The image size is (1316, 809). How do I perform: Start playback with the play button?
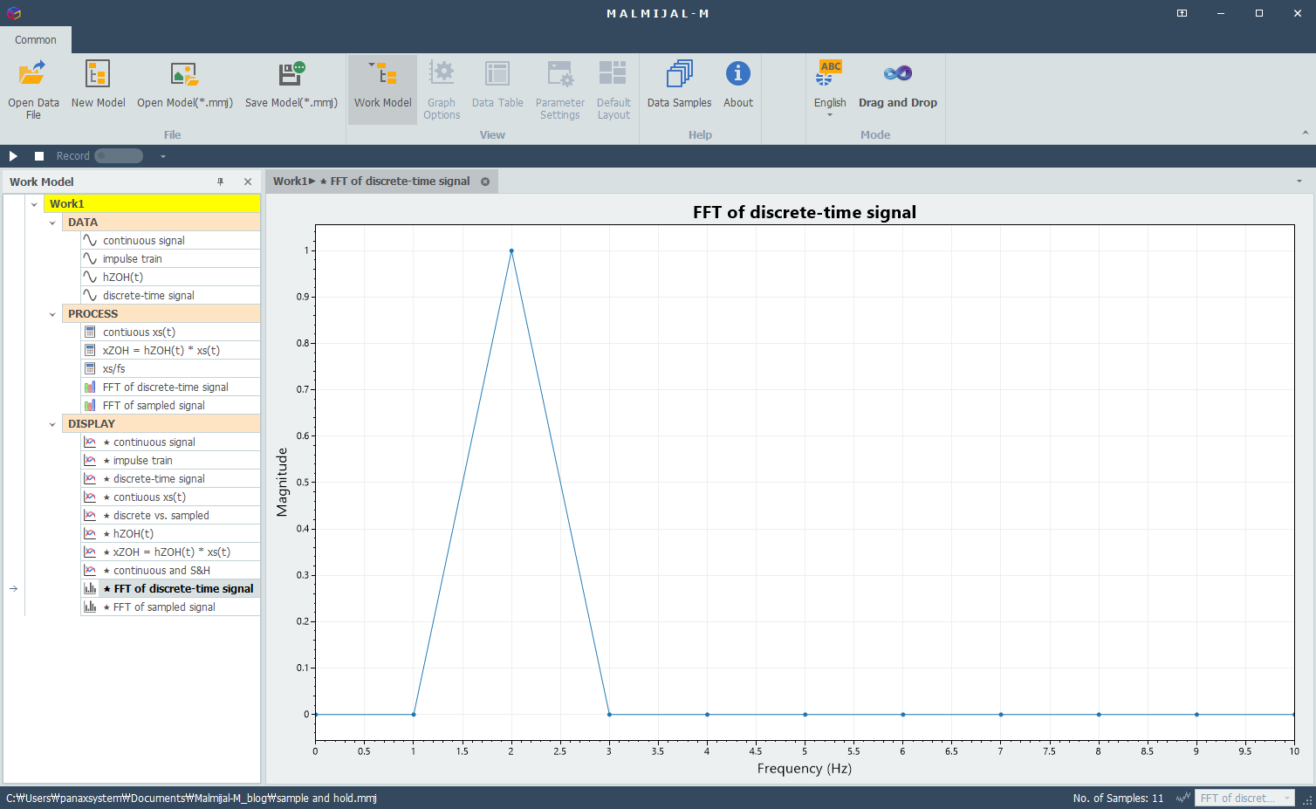tap(13, 156)
